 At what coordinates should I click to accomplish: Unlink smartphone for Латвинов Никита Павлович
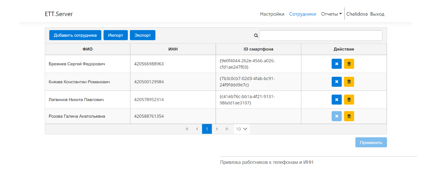[x=337, y=100]
